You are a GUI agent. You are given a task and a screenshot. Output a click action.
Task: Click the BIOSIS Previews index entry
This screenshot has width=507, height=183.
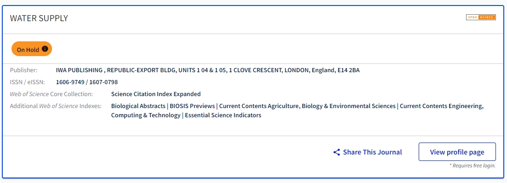[192, 106]
